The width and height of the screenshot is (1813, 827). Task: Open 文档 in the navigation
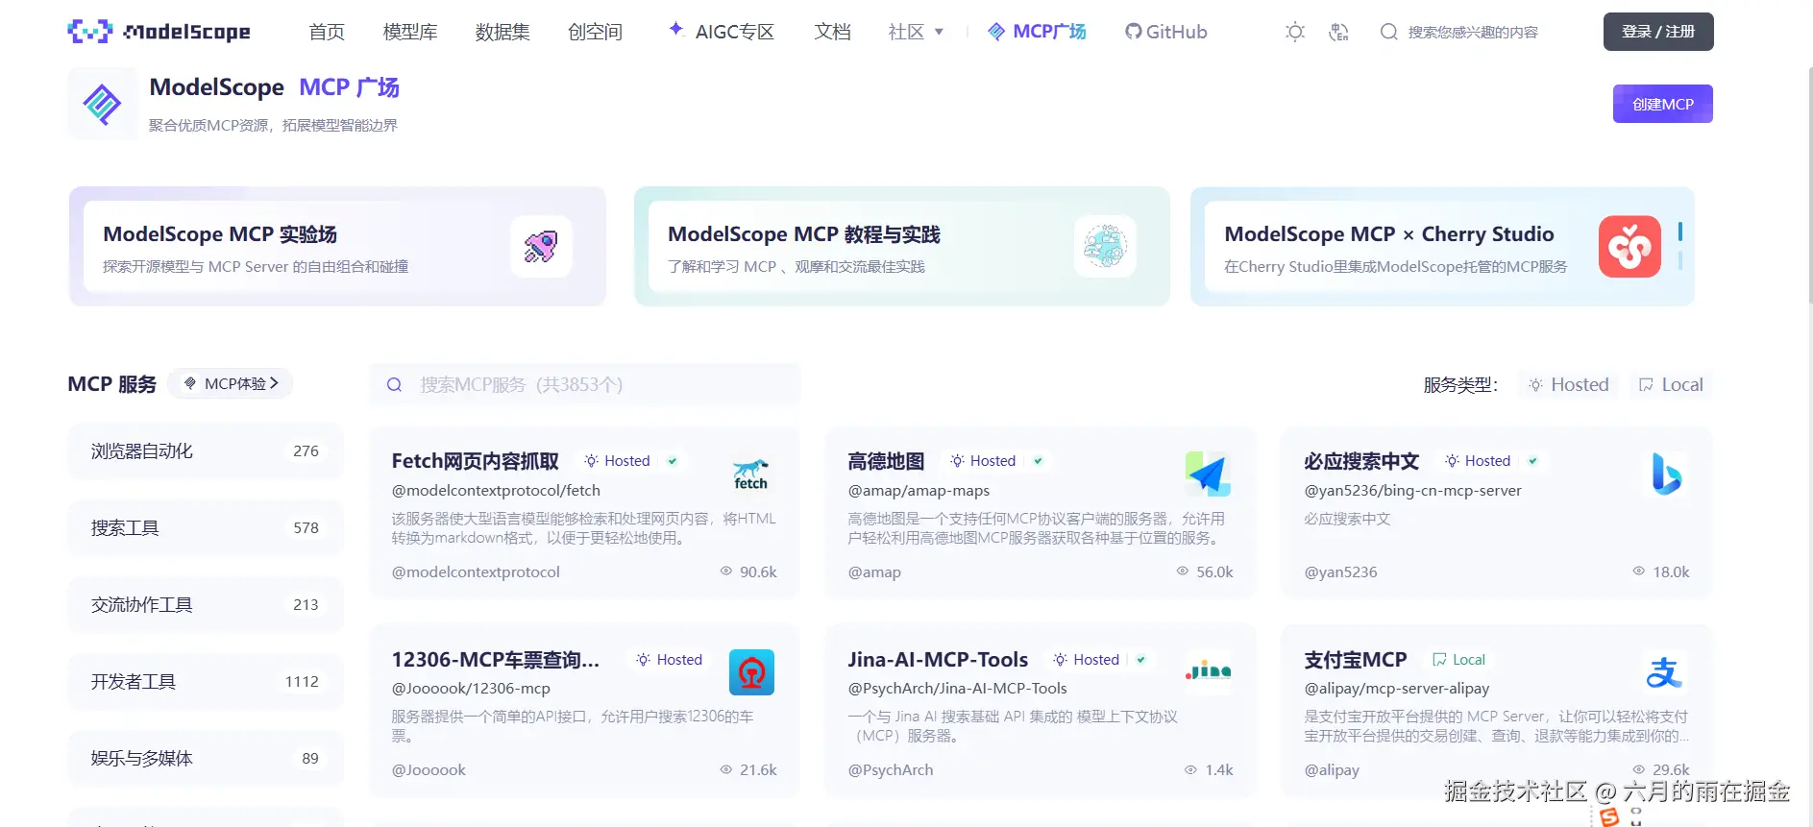(832, 32)
